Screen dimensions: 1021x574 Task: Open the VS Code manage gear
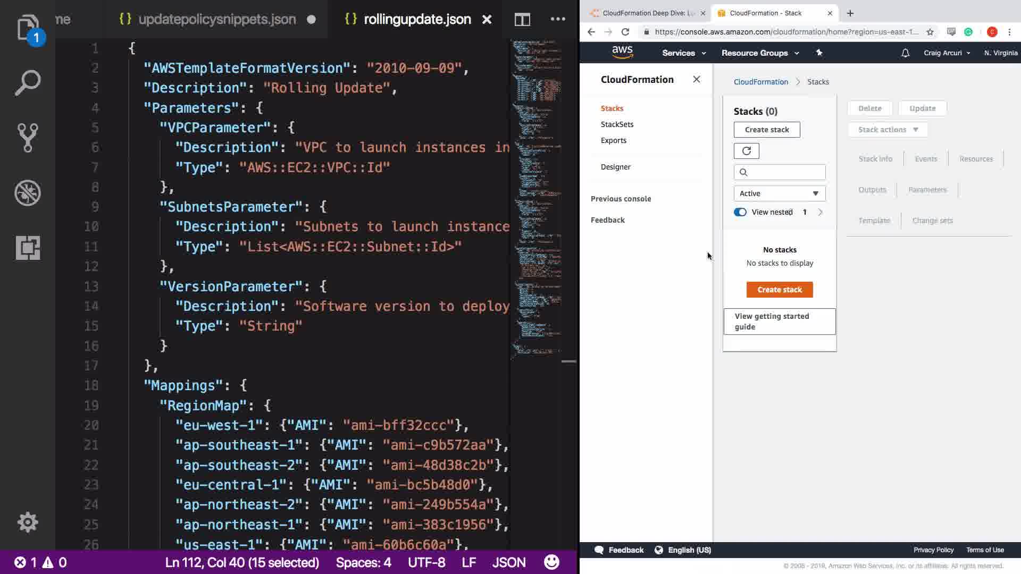click(x=28, y=522)
